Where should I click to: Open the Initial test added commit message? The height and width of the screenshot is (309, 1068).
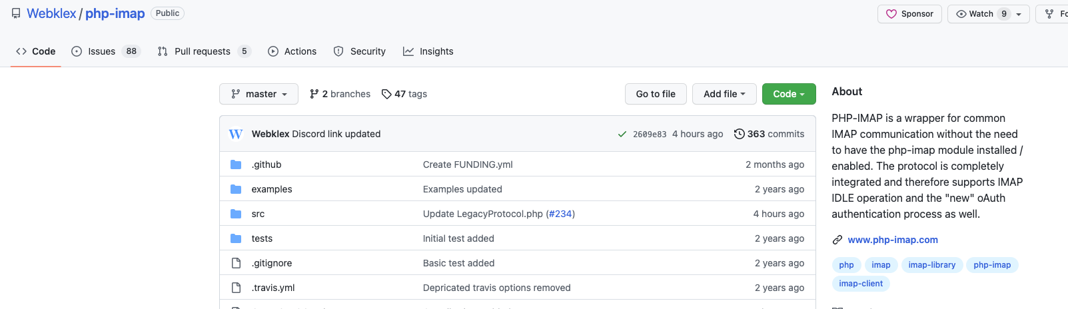coord(458,238)
